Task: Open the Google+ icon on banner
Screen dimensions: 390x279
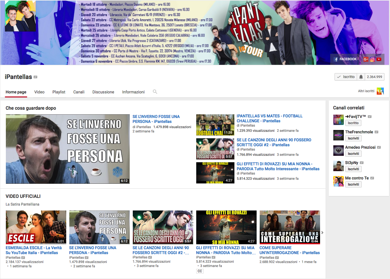Action: tap(366, 59)
